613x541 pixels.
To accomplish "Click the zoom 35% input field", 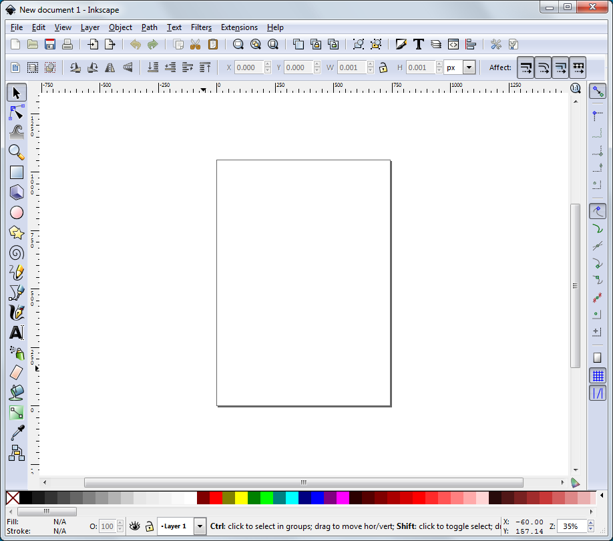I will tap(572, 526).
